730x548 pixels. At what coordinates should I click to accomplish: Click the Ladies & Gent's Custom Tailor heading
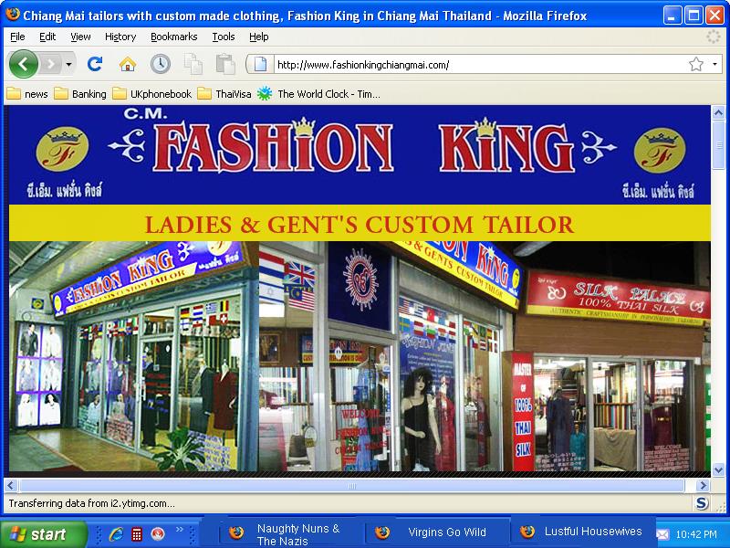click(x=360, y=225)
